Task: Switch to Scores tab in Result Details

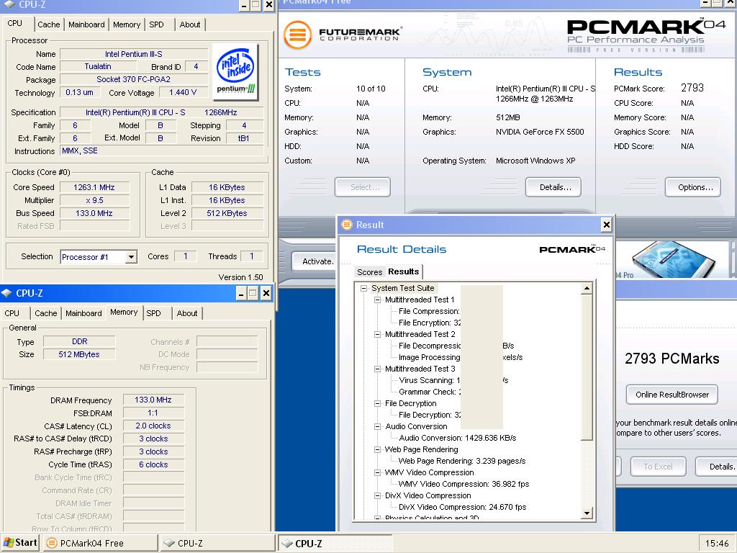Action: tap(369, 271)
